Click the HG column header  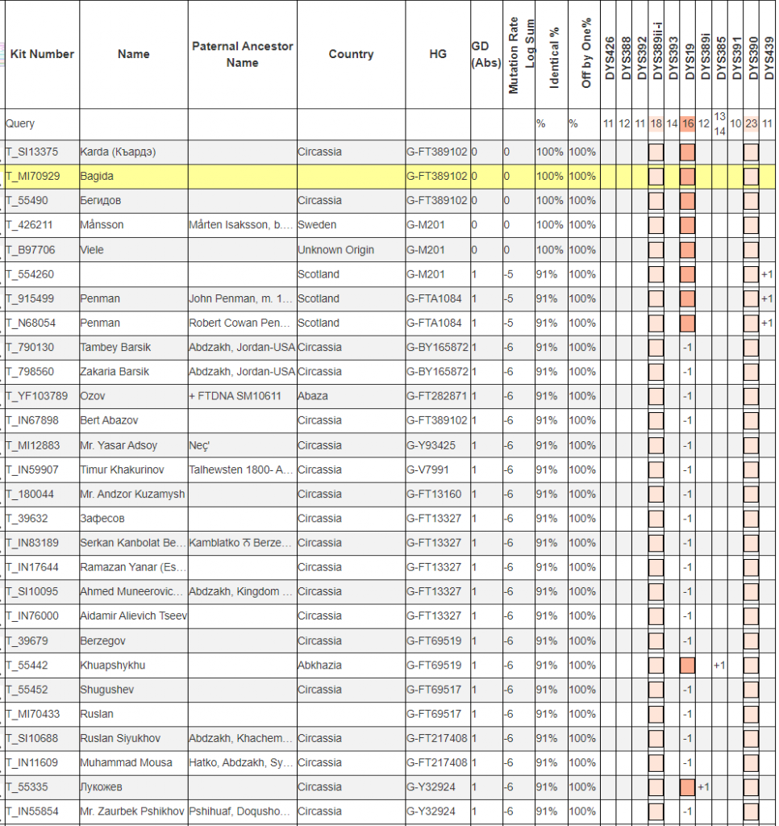(436, 54)
